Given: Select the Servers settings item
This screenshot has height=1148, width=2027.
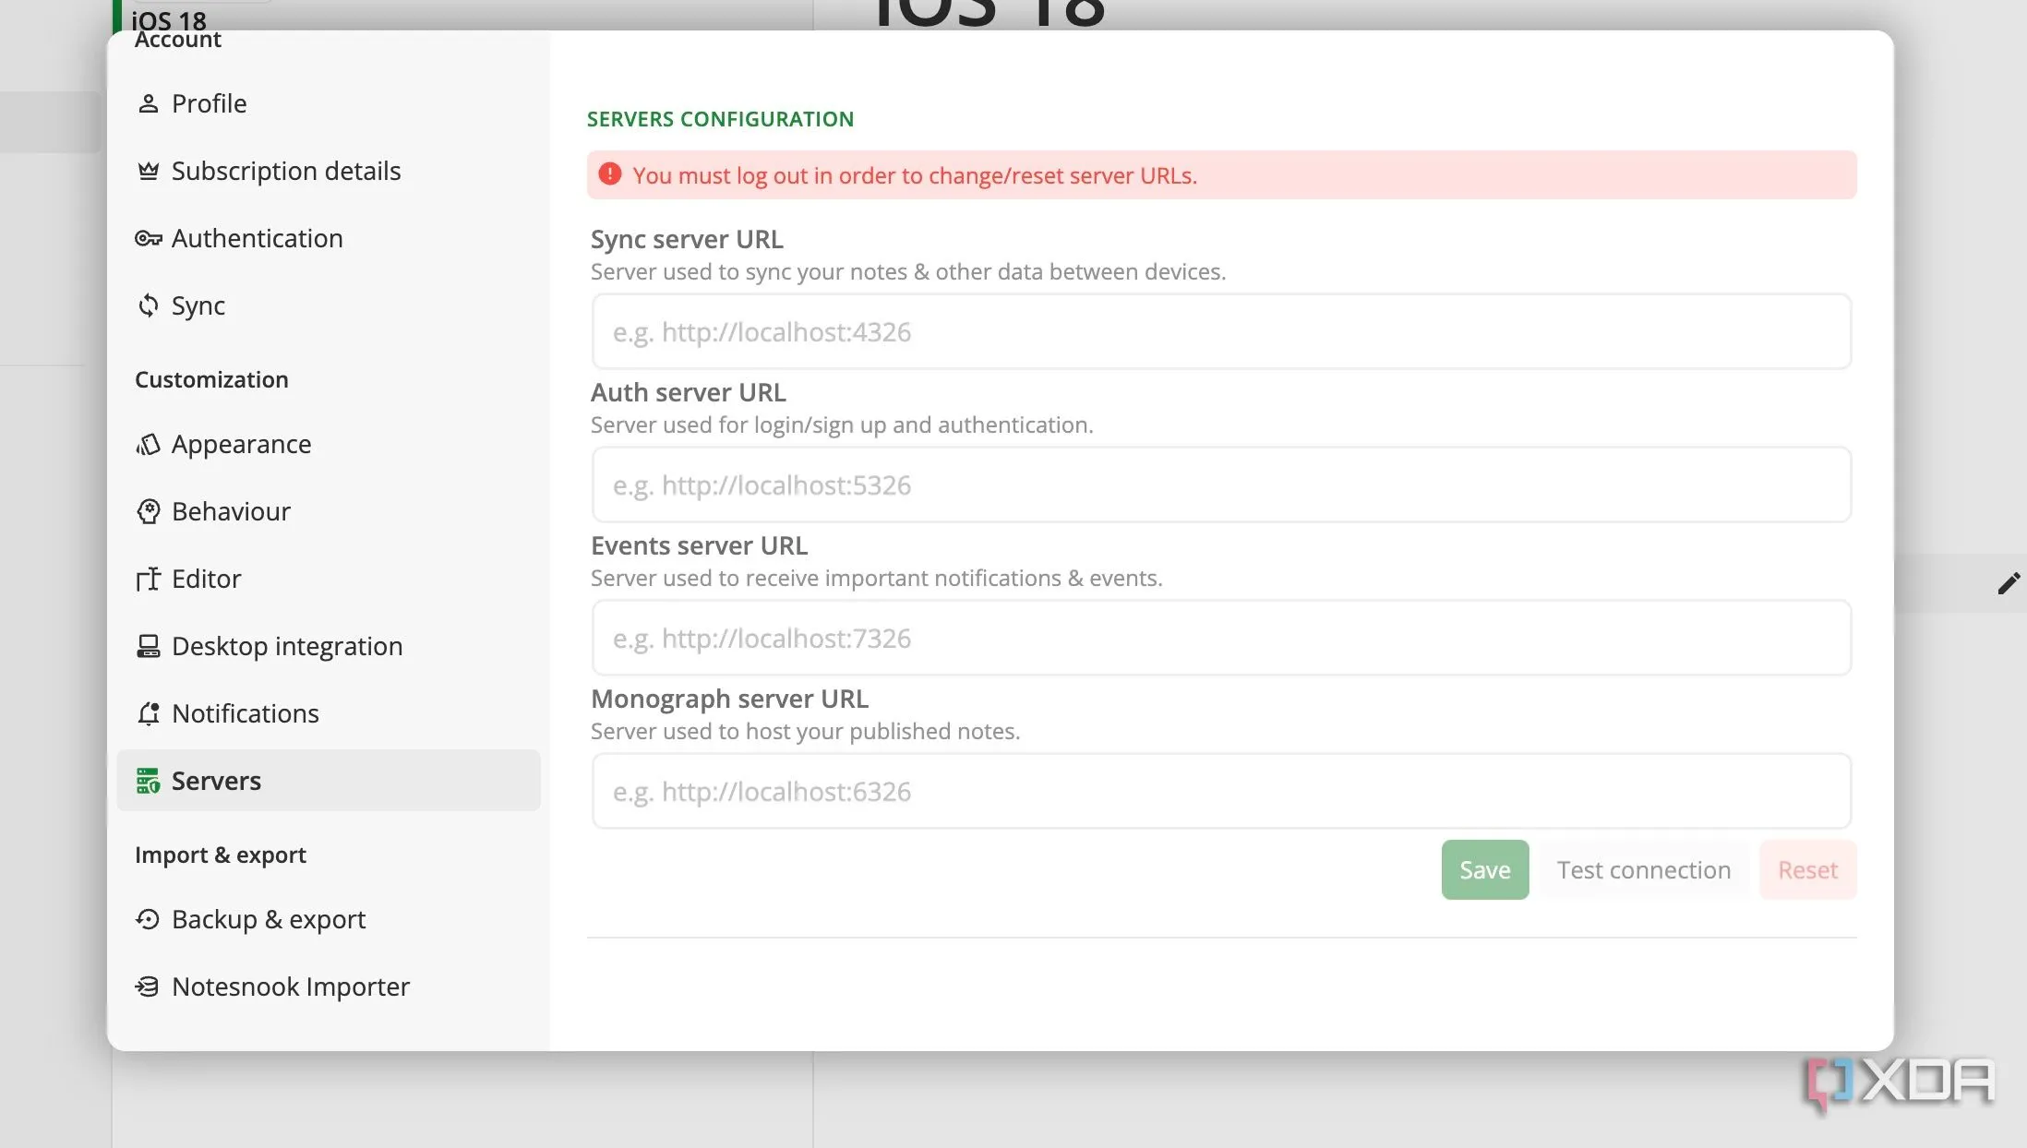Looking at the screenshot, I should pos(329,781).
